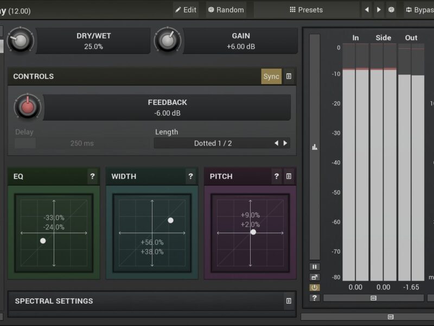Collapse the Controls section
434x326 pixels.
[289, 77]
